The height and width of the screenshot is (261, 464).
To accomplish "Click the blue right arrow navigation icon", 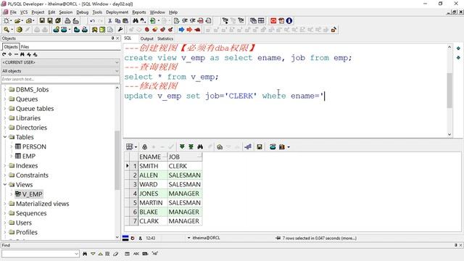I will tap(181, 30).
